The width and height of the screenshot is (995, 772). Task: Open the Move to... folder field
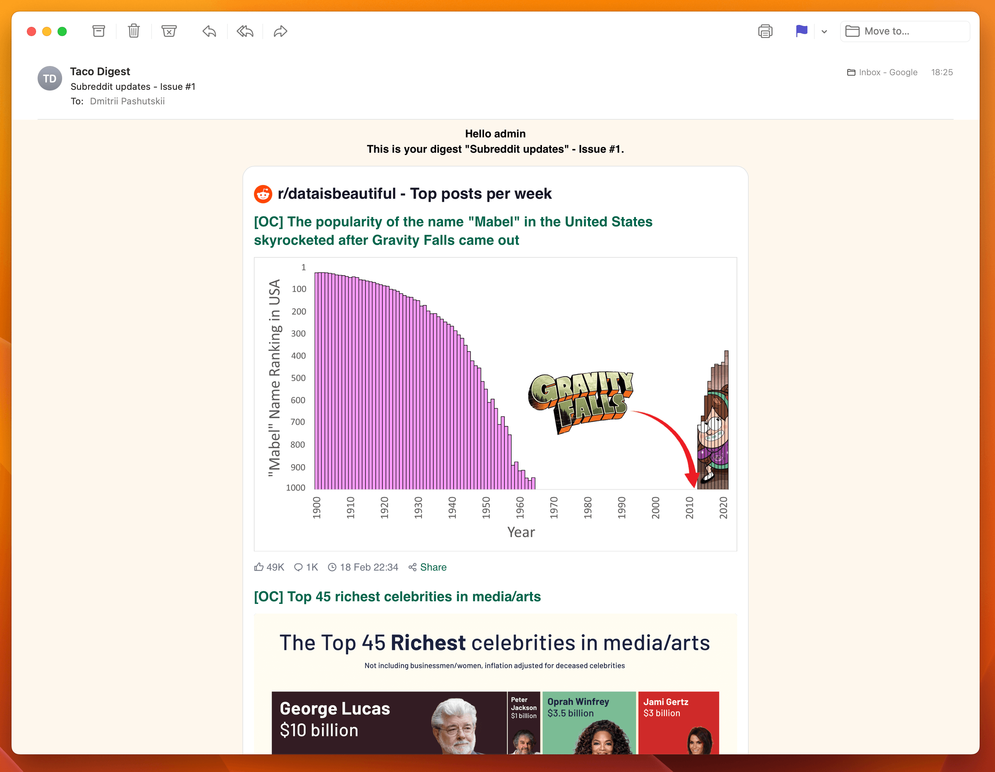(904, 31)
